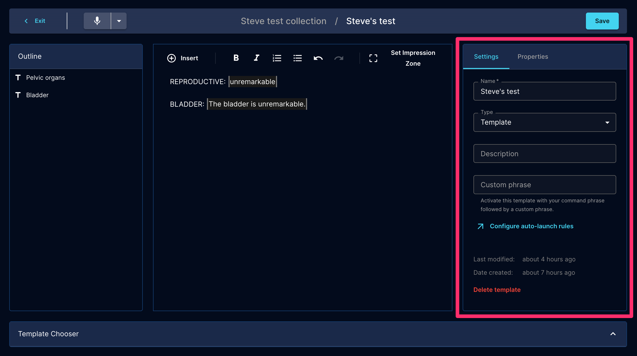Screen dimensions: 637x356
Task: Click the Exit back link
Action: coord(35,21)
